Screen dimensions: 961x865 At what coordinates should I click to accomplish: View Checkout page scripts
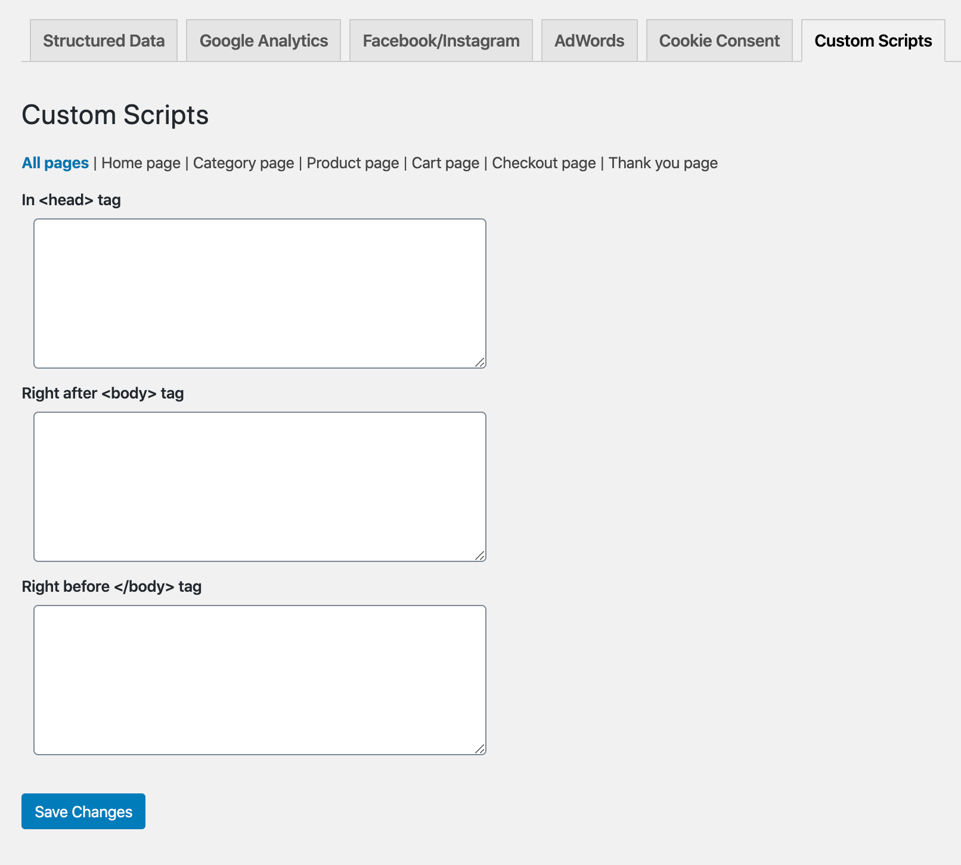(544, 163)
